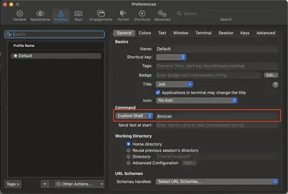Image resolution: width=288 pixels, height=194 pixels.
Task: Open the Title dropdown showing Job
Action: (174, 84)
